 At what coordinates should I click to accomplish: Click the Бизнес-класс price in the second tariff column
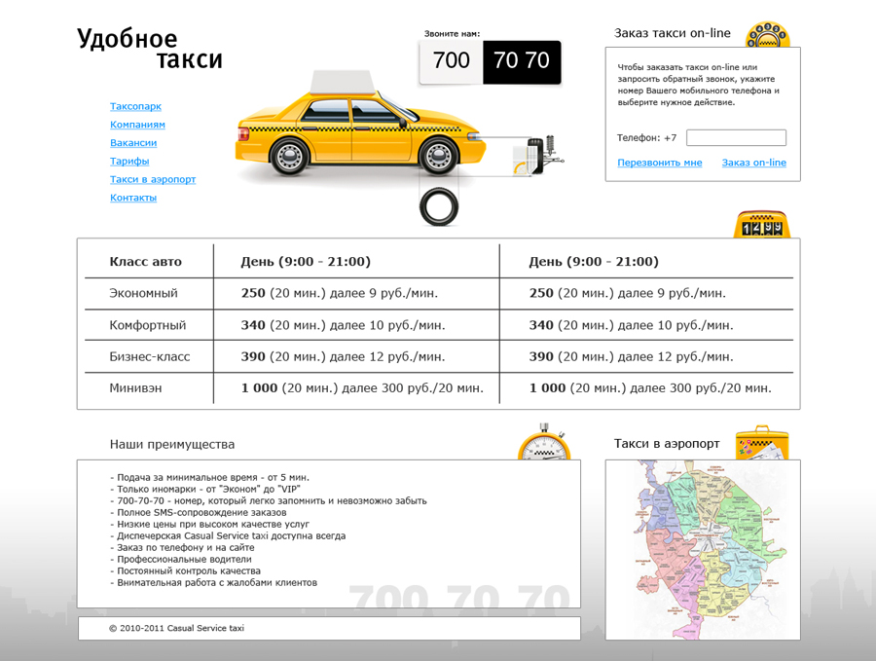[x=632, y=356]
